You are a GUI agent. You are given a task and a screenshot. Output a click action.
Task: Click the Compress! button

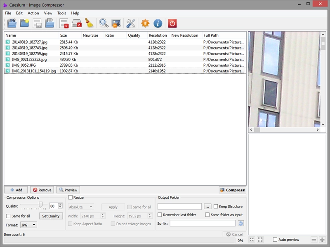click(x=233, y=190)
